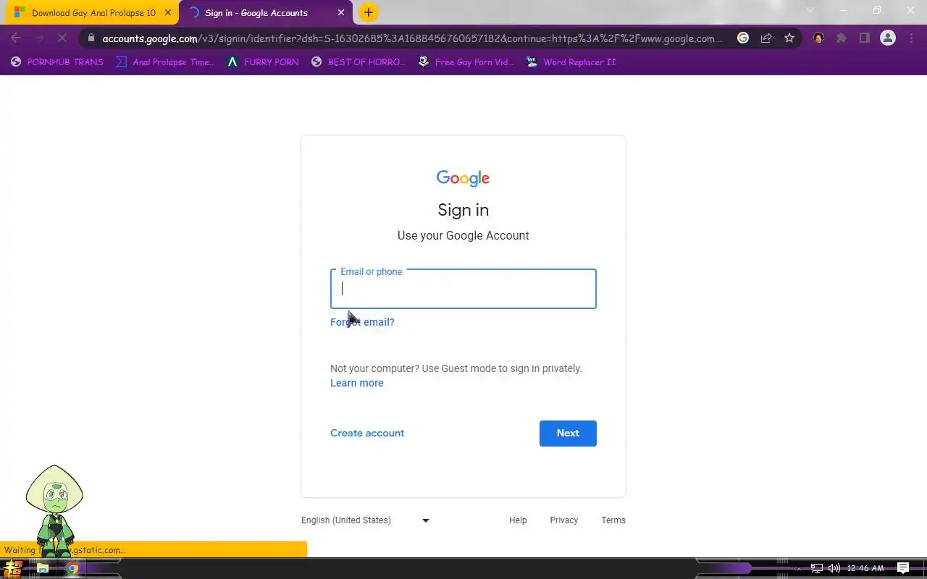The height and width of the screenshot is (579, 927).
Task: Click 'Use your Google Account' text
Action: pyautogui.click(x=463, y=235)
